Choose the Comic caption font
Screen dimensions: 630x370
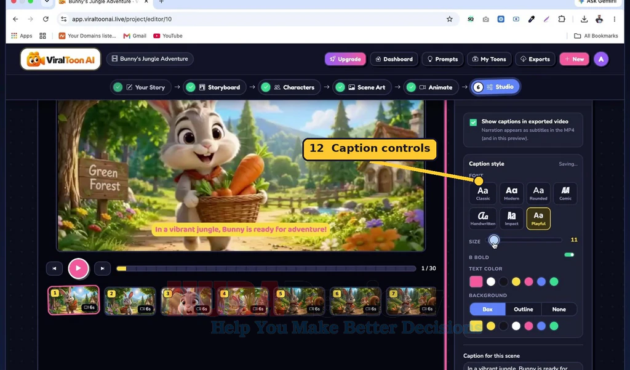tap(565, 193)
